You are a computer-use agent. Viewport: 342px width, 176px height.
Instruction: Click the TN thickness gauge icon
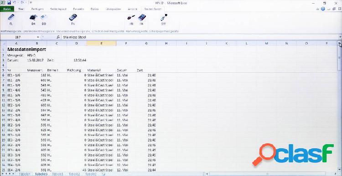[x=73, y=17]
